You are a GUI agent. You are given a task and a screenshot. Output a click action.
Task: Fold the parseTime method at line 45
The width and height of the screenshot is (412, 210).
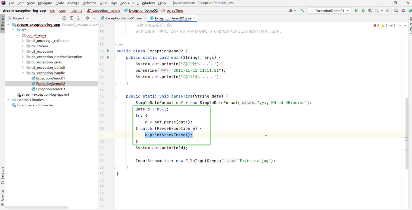pyautogui.click(x=115, y=96)
